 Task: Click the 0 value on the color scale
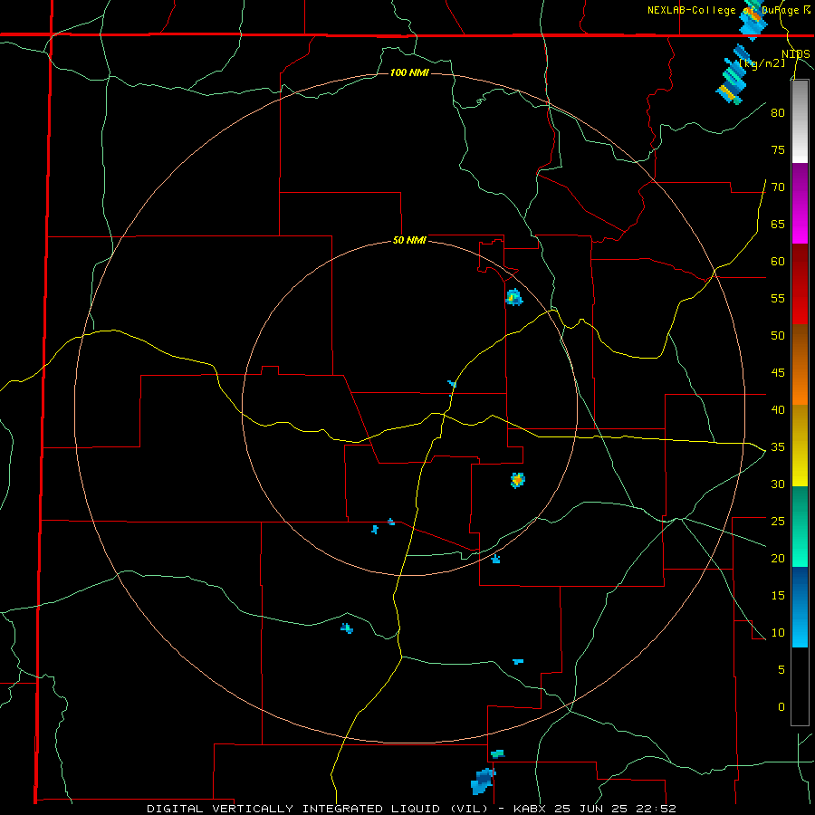point(781,707)
